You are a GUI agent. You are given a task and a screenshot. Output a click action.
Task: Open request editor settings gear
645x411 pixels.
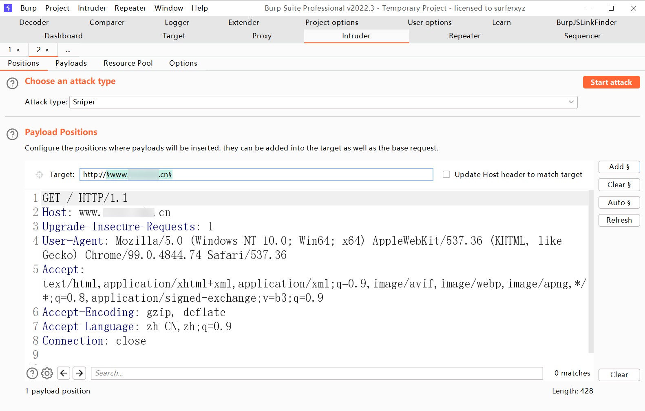(x=47, y=373)
